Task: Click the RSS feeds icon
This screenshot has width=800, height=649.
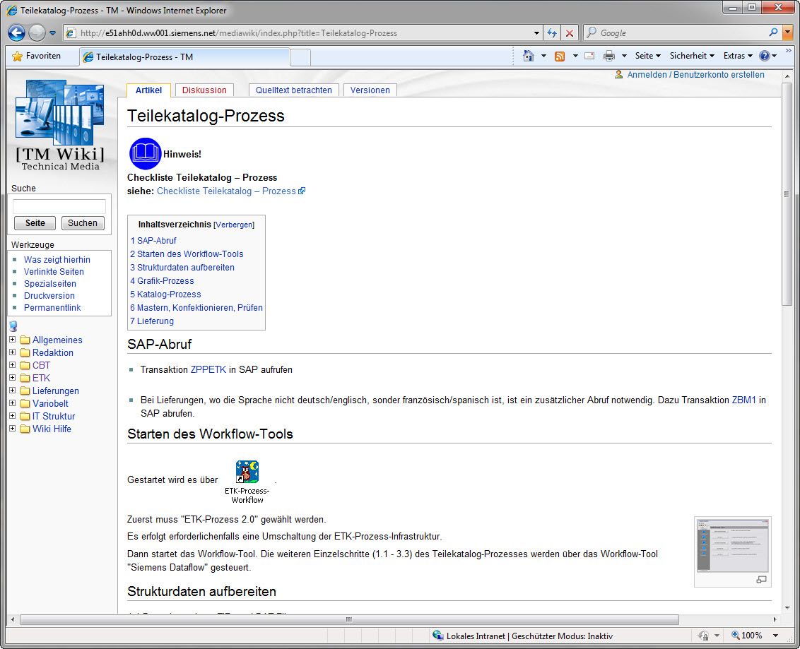Action: pyautogui.click(x=560, y=56)
